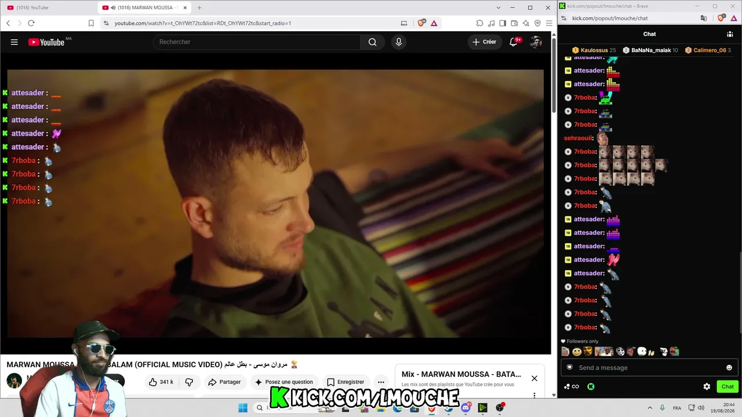
Task: Open Brave Shields in YouTube window
Action: click(421, 23)
